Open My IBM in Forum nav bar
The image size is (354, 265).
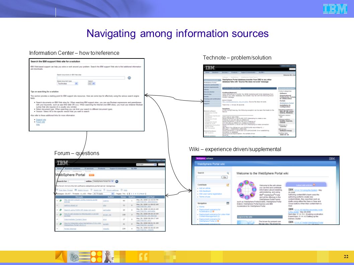134,168
